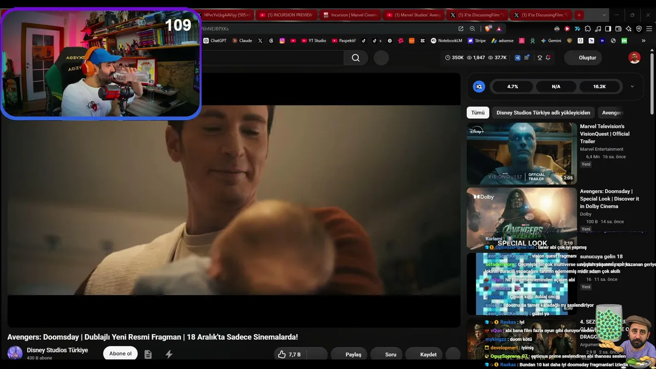The image size is (656, 369).
Task: Click the lightning bolt icon beside Abone ol
Action: [x=169, y=354]
